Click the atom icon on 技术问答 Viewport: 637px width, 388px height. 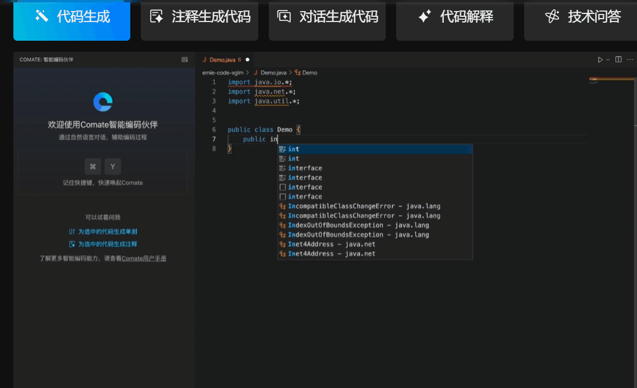point(553,16)
